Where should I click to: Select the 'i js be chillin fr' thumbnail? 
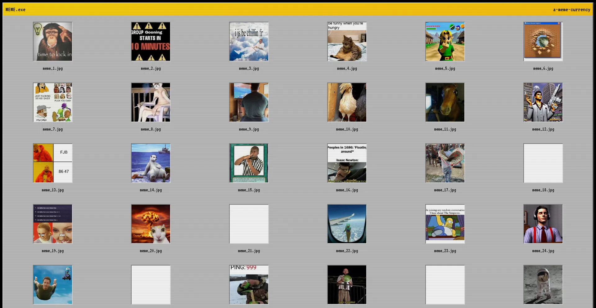249,42
